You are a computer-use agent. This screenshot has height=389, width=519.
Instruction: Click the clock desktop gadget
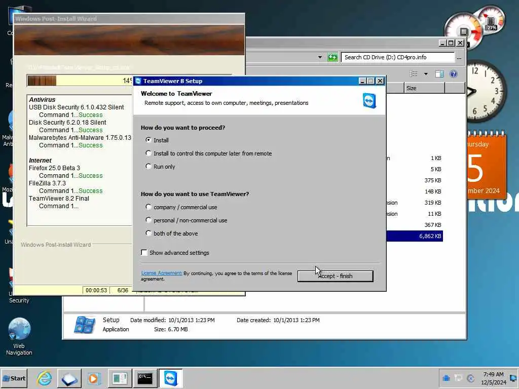click(486, 91)
